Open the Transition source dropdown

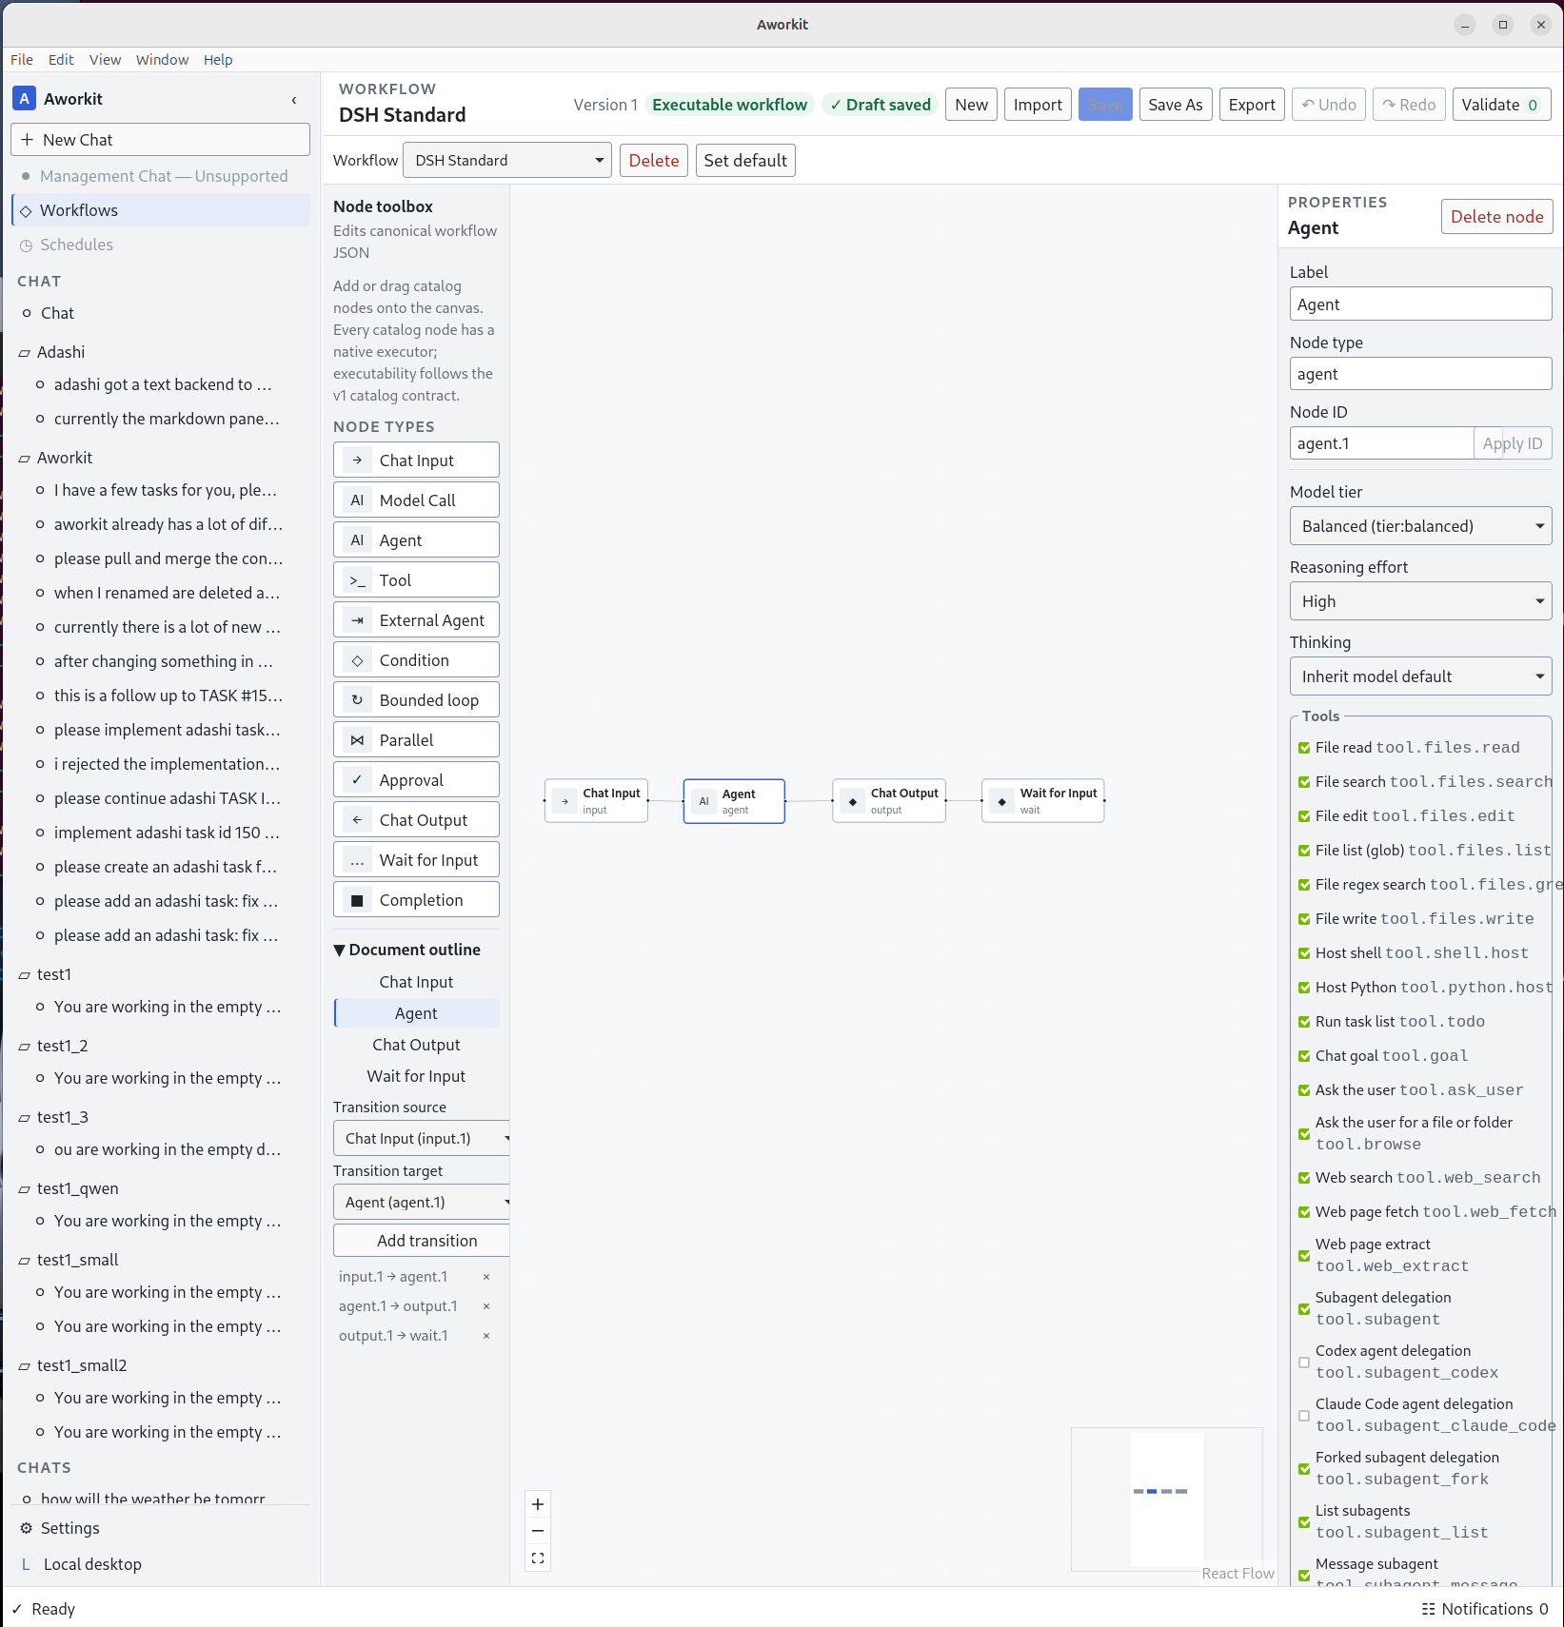pos(422,1139)
